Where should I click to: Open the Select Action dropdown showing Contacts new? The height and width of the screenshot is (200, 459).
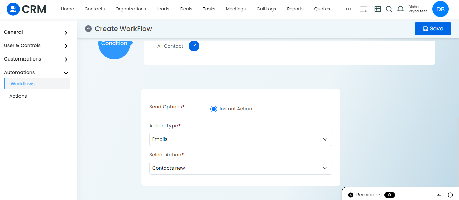coord(241,168)
